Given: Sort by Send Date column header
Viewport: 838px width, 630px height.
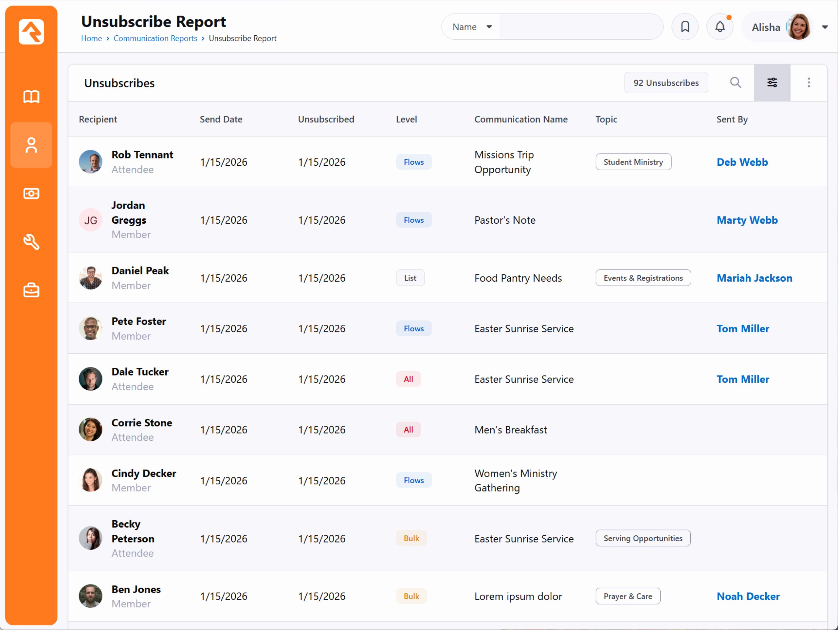Looking at the screenshot, I should coord(221,120).
